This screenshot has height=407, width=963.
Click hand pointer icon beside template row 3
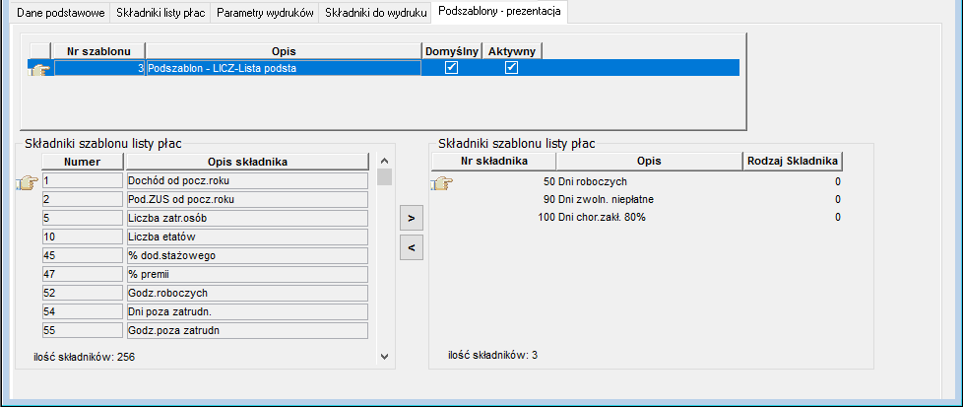click(40, 69)
